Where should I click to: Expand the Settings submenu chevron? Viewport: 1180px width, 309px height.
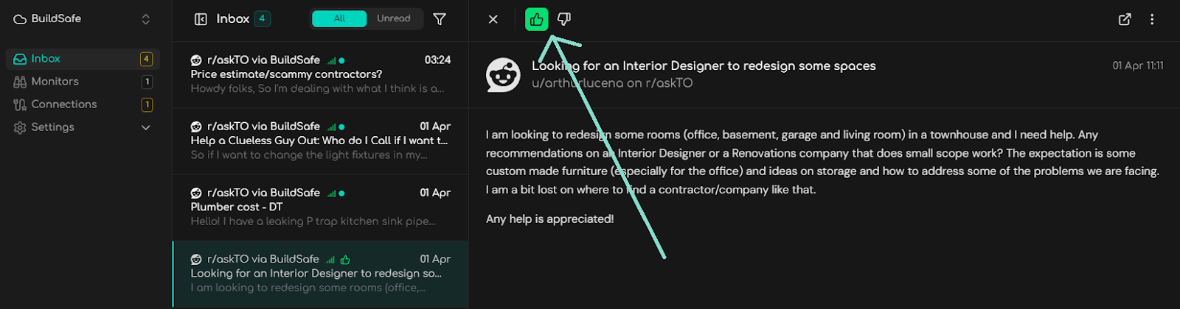pos(145,127)
